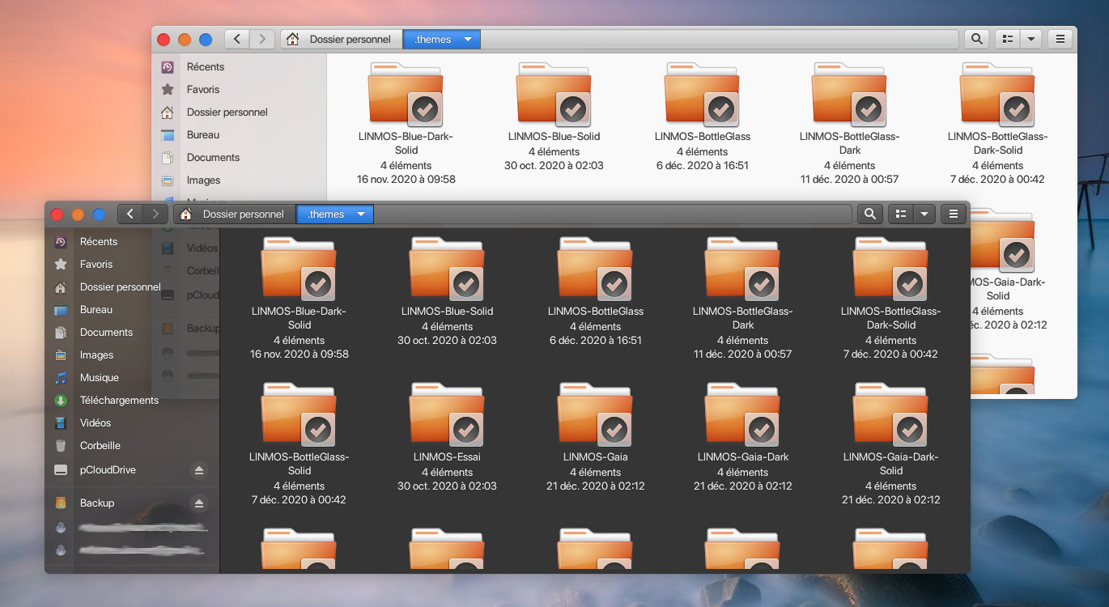Open view options dropdown in the light window
Viewport: 1109px width, 607px height.
click(1030, 39)
